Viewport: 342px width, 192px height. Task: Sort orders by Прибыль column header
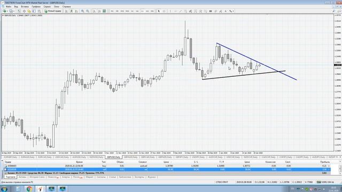tap(325, 162)
